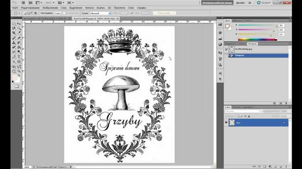Select the Zoom magnifier tool in toolbox

(x=19, y=71)
